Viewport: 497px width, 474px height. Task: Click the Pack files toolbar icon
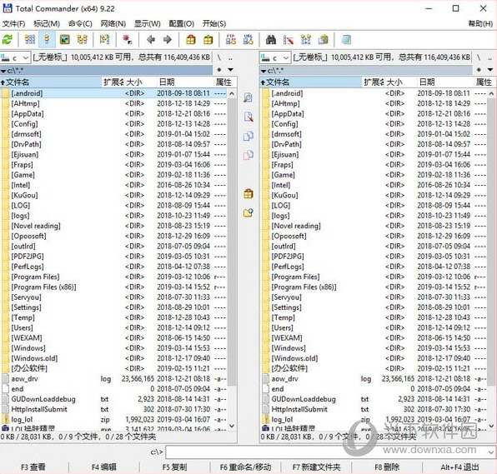point(191,40)
